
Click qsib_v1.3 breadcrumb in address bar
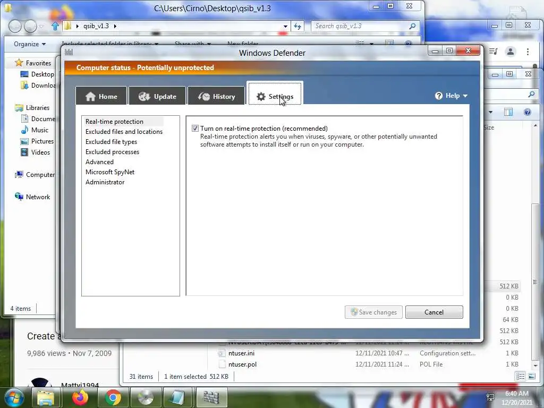coord(96,26)
